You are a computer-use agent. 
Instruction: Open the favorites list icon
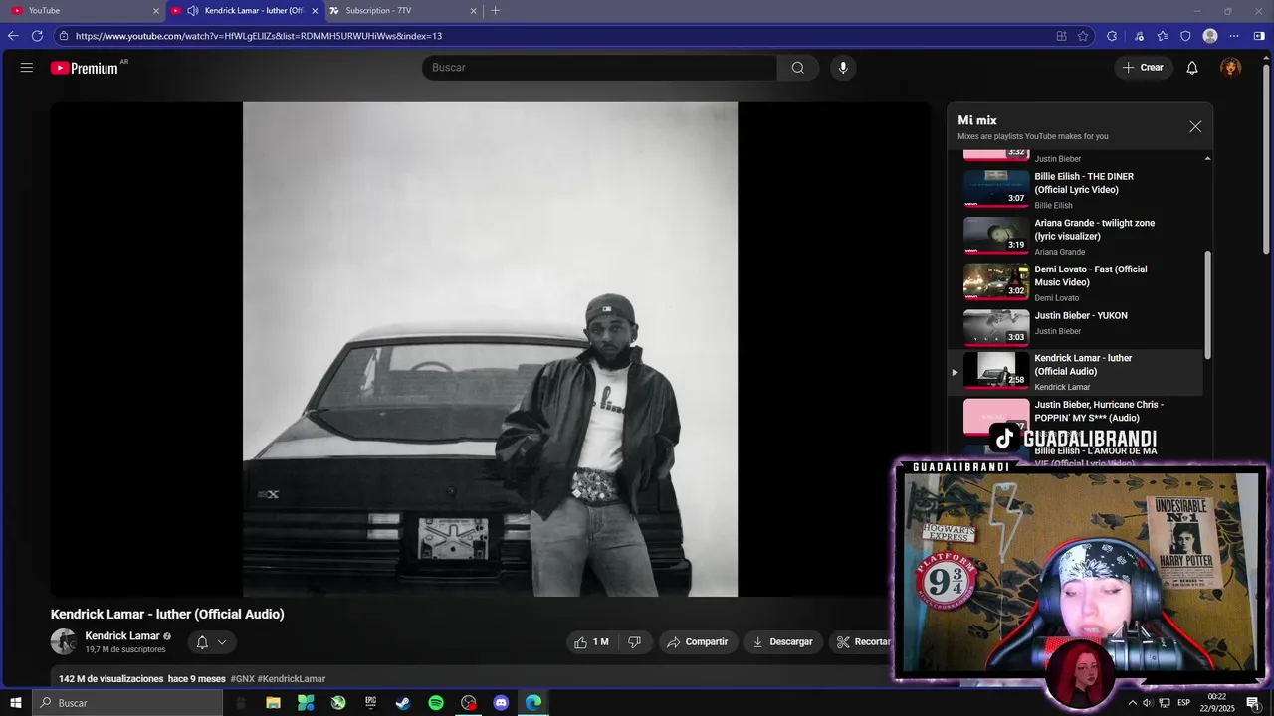point(1163,36)
